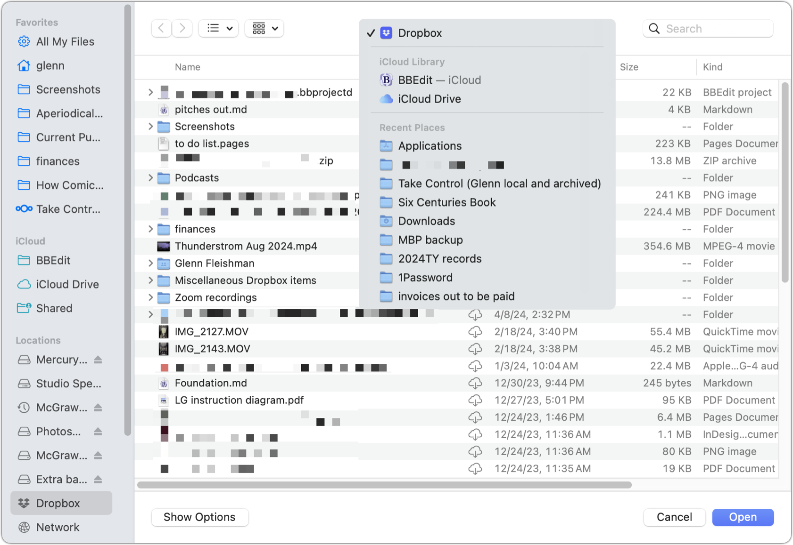
Task: Open Dropbox via its sidebar icon
Action: tap(24, 503)
